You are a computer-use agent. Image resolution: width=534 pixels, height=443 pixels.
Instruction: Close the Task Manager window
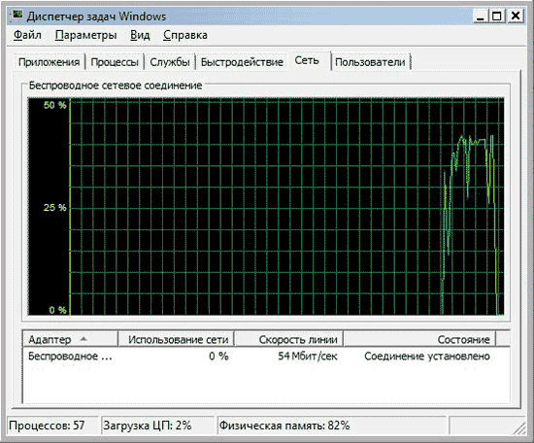click(516, 16)
